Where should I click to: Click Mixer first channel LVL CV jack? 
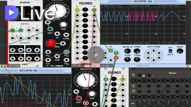[x=139, y=86]
